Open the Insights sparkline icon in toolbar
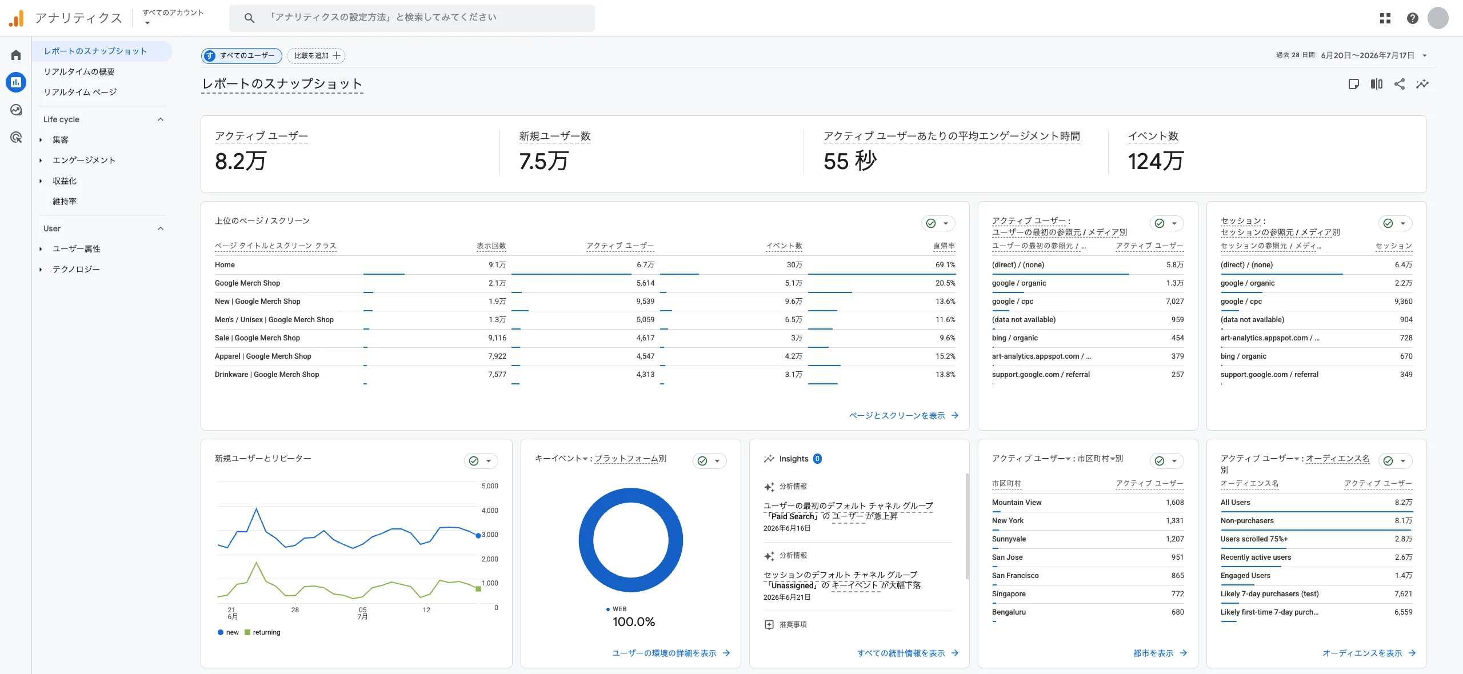1463x674 pixels. 1422,84
